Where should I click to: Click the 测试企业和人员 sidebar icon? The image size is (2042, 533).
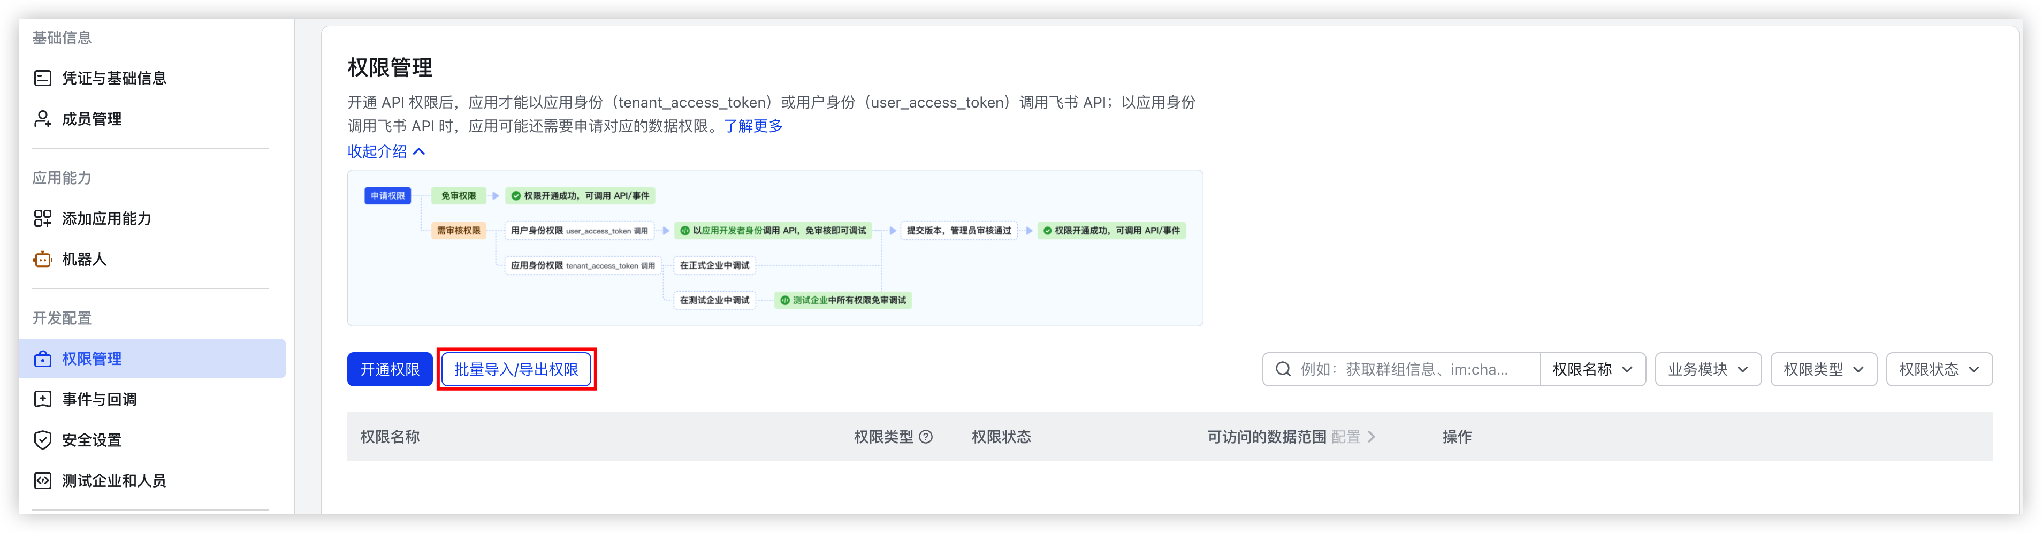pyautogui.click(x=43, y=480)
